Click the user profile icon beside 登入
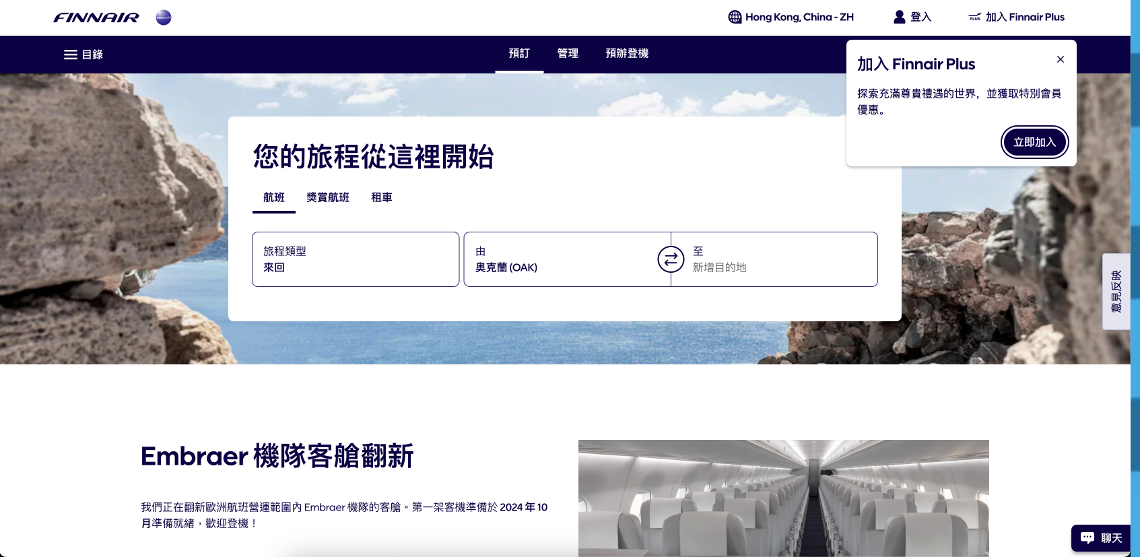The width and height of the screenshot is (1140, 557). (900, 17)
